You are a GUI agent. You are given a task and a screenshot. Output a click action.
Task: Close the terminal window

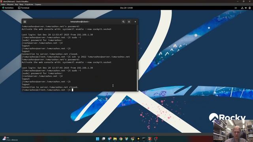(135, 22)
